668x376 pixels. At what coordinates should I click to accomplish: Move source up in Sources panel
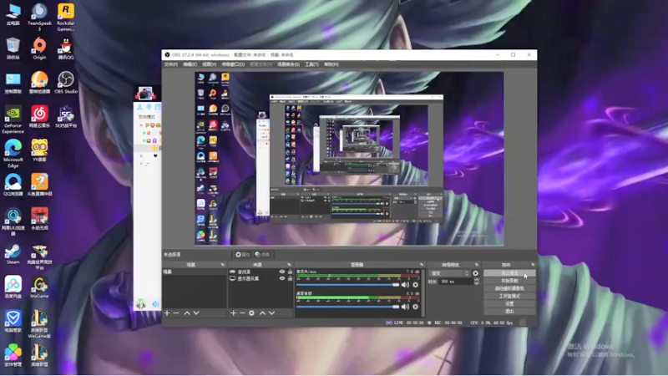click(x=262, y=312)
